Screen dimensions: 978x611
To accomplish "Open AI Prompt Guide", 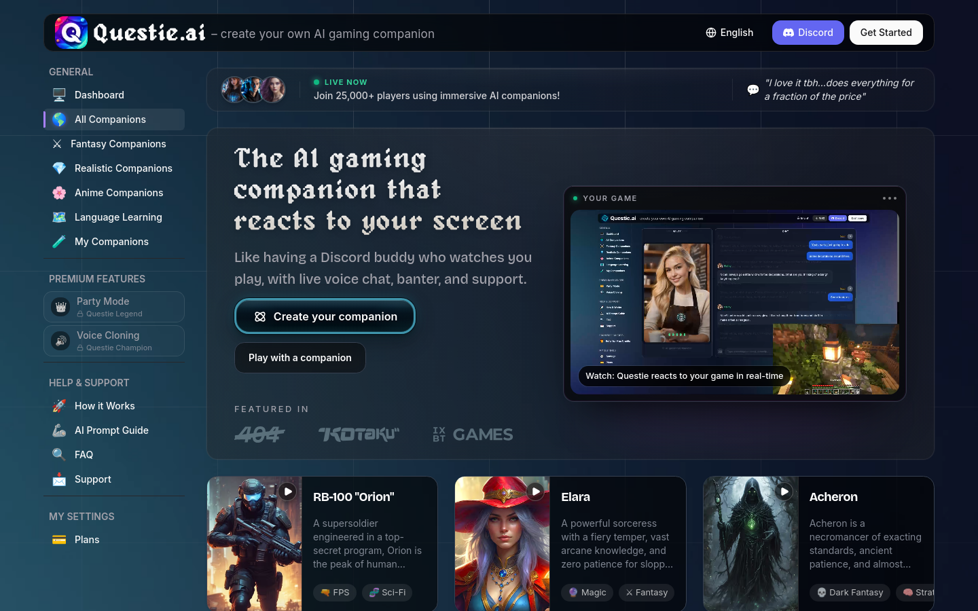I will [114, 430].
